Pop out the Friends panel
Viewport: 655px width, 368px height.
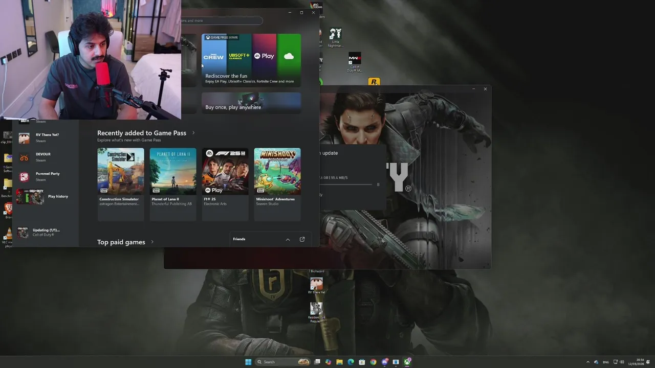[x=302, y=239]
